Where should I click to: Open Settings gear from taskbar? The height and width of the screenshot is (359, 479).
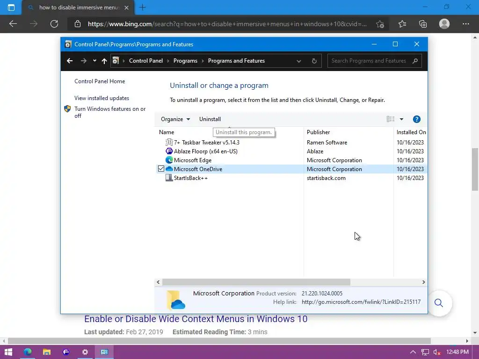point(85,352)
